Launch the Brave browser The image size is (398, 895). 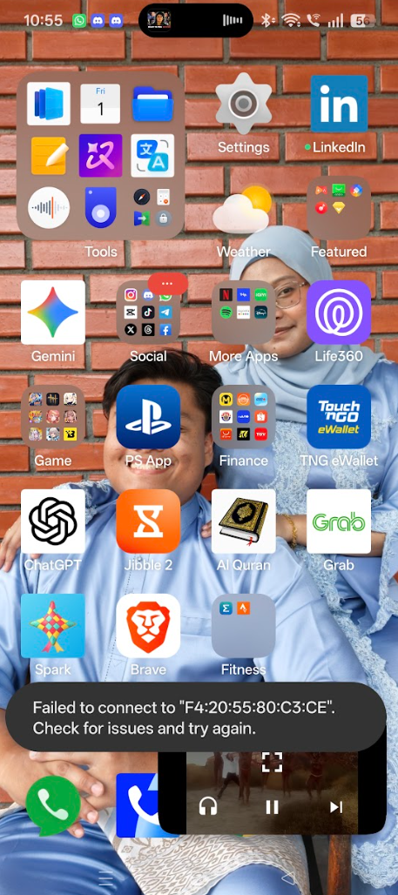[148, 626]
